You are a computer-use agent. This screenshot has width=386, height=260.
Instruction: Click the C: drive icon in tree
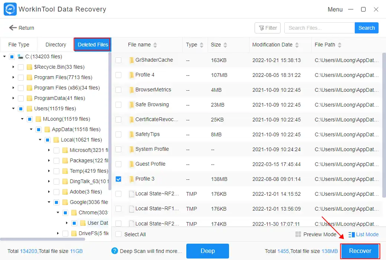[x=20, y=56]
